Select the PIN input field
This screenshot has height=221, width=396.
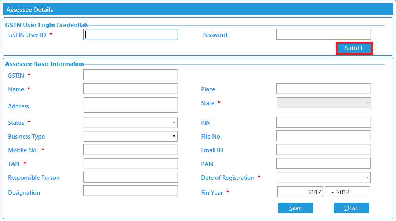(x=323, y=122)
